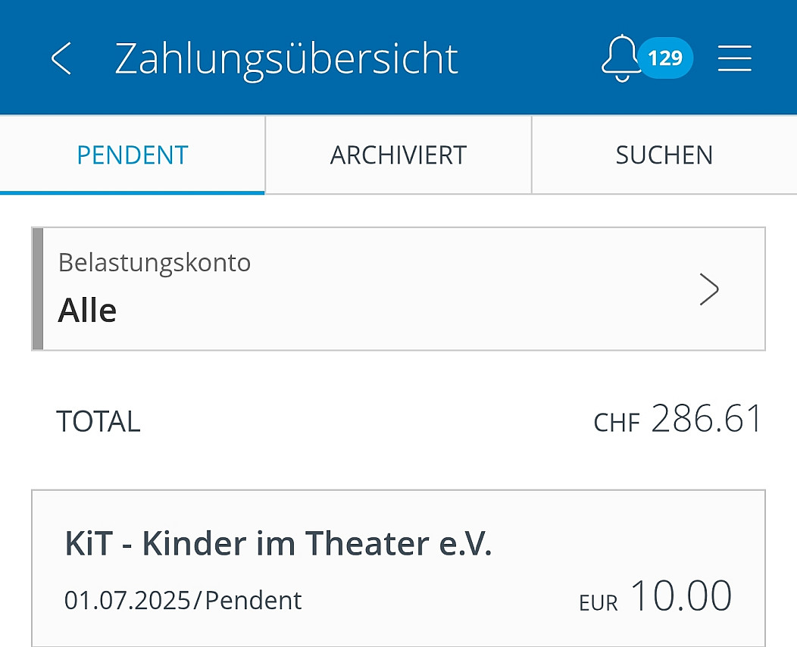Open the hamburger menu
797x647 pixels.
[734, 58]
